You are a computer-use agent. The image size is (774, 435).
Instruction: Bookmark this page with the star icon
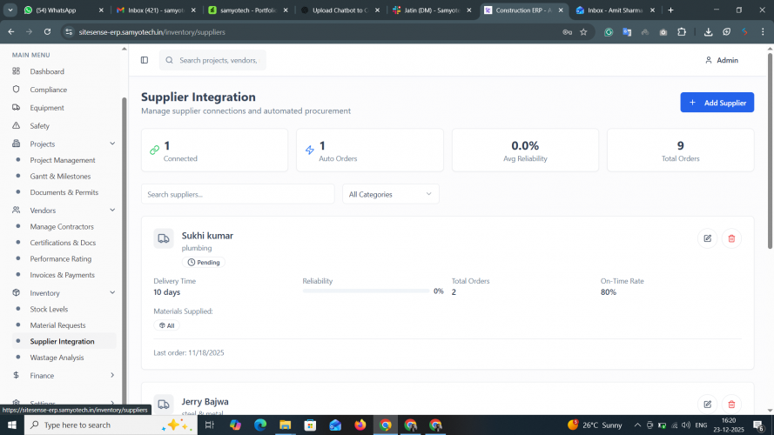(583, 32)
